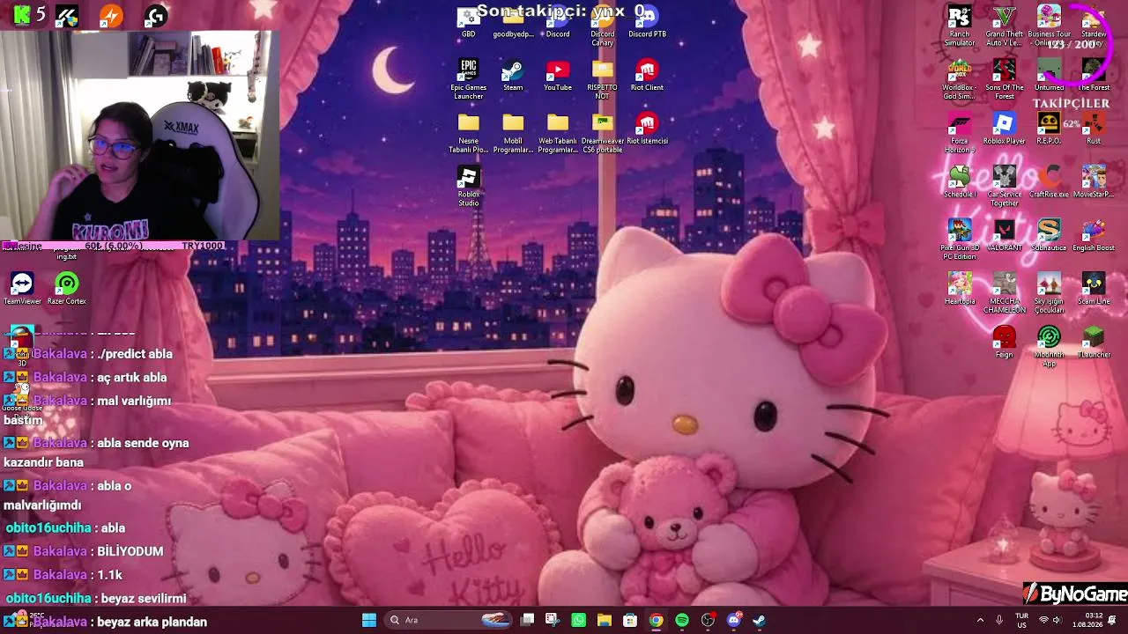Select the CraftRise.exe desktop icon

tap(1049, 182)
